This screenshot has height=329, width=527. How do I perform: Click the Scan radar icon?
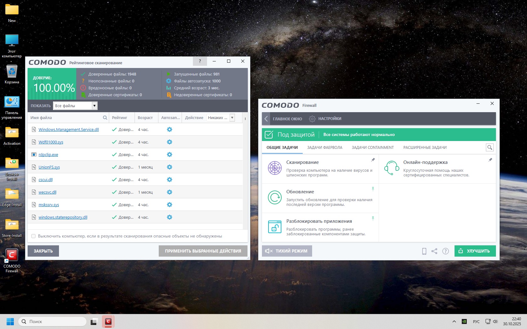274,168
